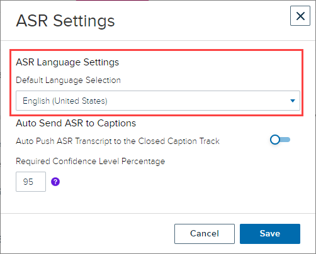The image size is (316, 254).
Task: Open the Default Language Selection dropdown
Action: pos(158,101)
